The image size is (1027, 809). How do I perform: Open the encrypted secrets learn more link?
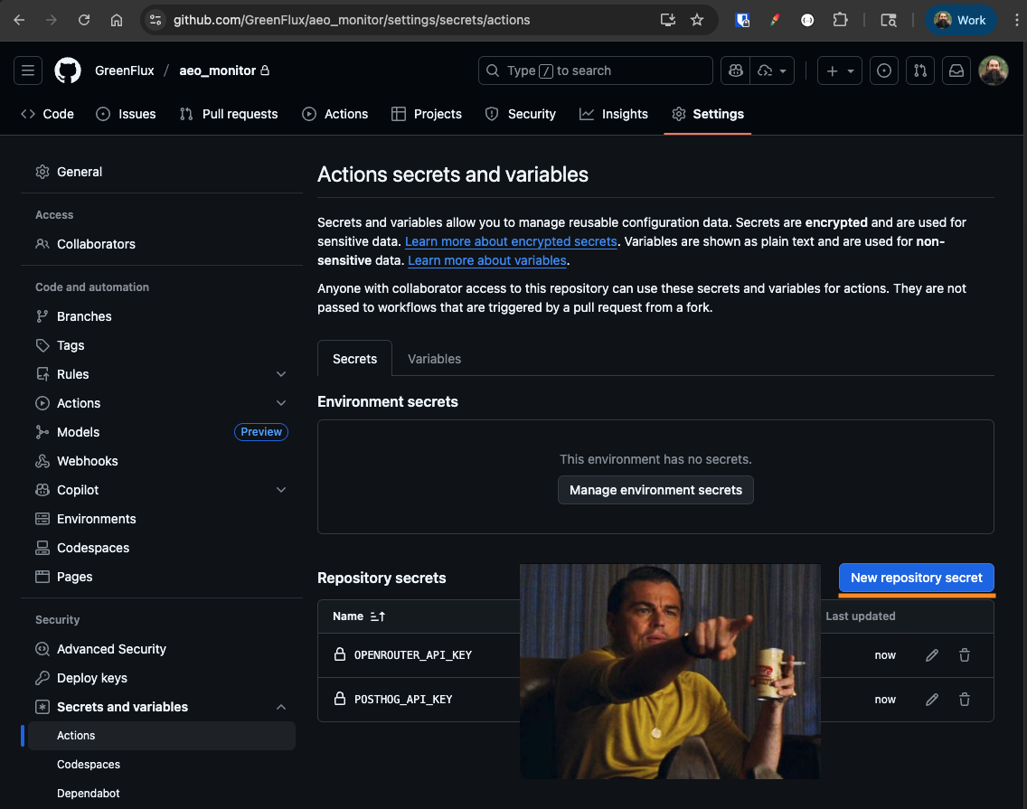click(x=511, y=241)
